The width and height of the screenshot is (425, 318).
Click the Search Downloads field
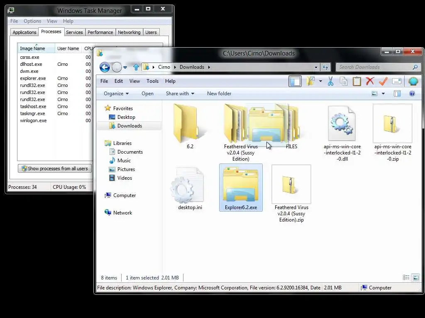tap(378, 67)
